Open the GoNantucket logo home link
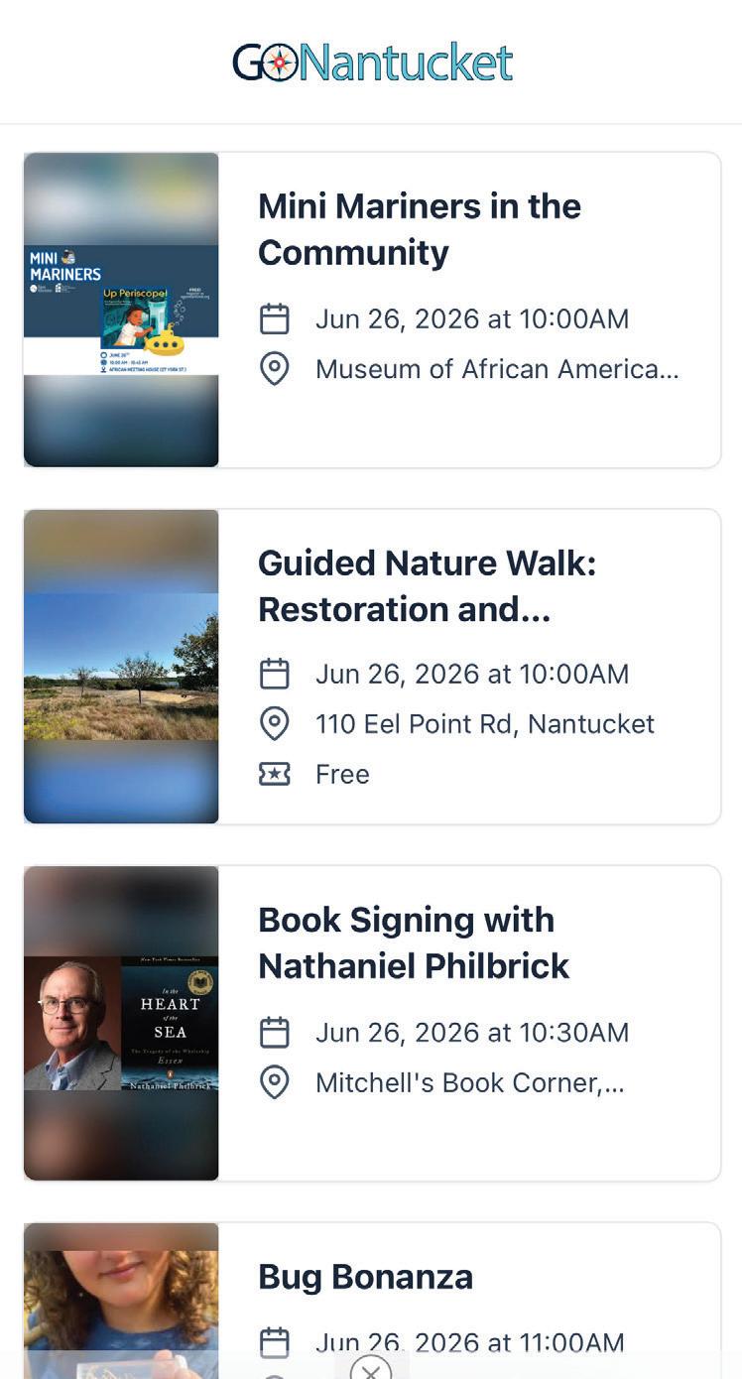742x1379 pixels. [x=372, y=63]
